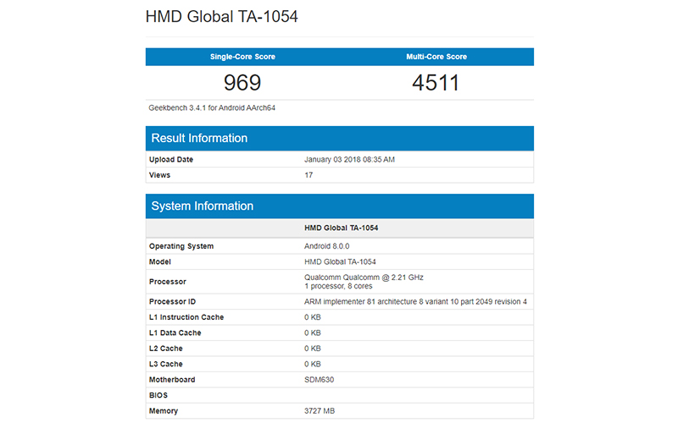Click the L1 Data Cache label

(175, 332)
